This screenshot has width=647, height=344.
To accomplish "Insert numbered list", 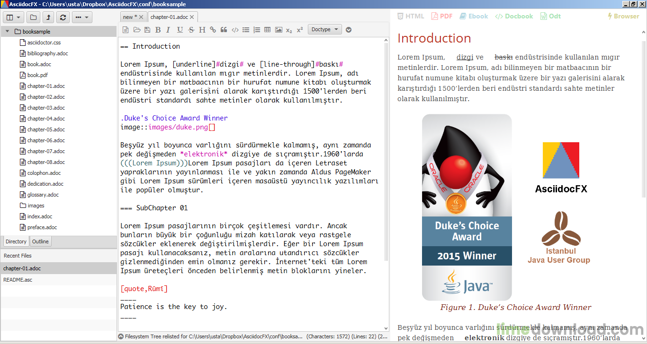I will click(x=257, y=30).
